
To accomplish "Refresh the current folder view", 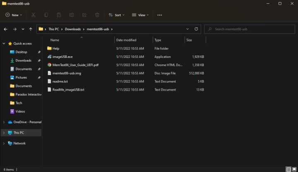I will coord(196,29).
